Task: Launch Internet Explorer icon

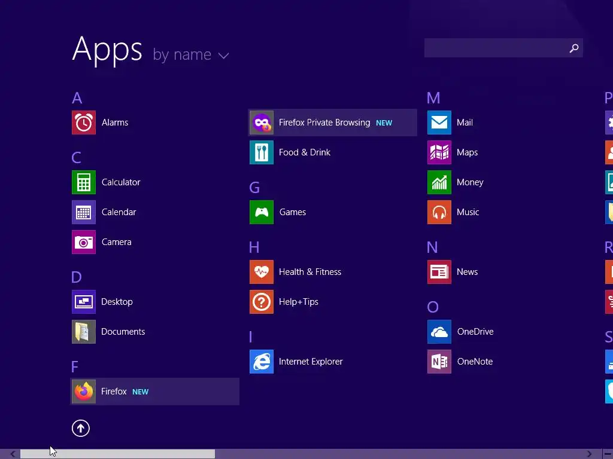Action: pos(262,362)
